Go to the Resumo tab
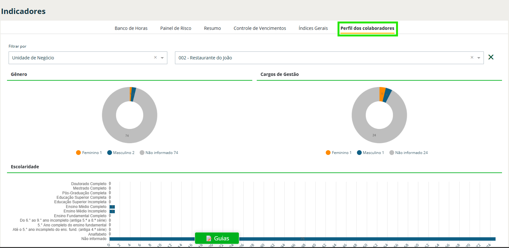The image size is (509, 248). (212, 28)
